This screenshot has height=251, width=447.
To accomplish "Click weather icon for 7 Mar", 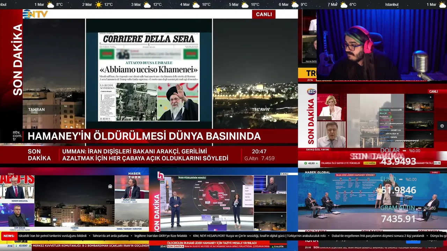I will tap(344, 5).
